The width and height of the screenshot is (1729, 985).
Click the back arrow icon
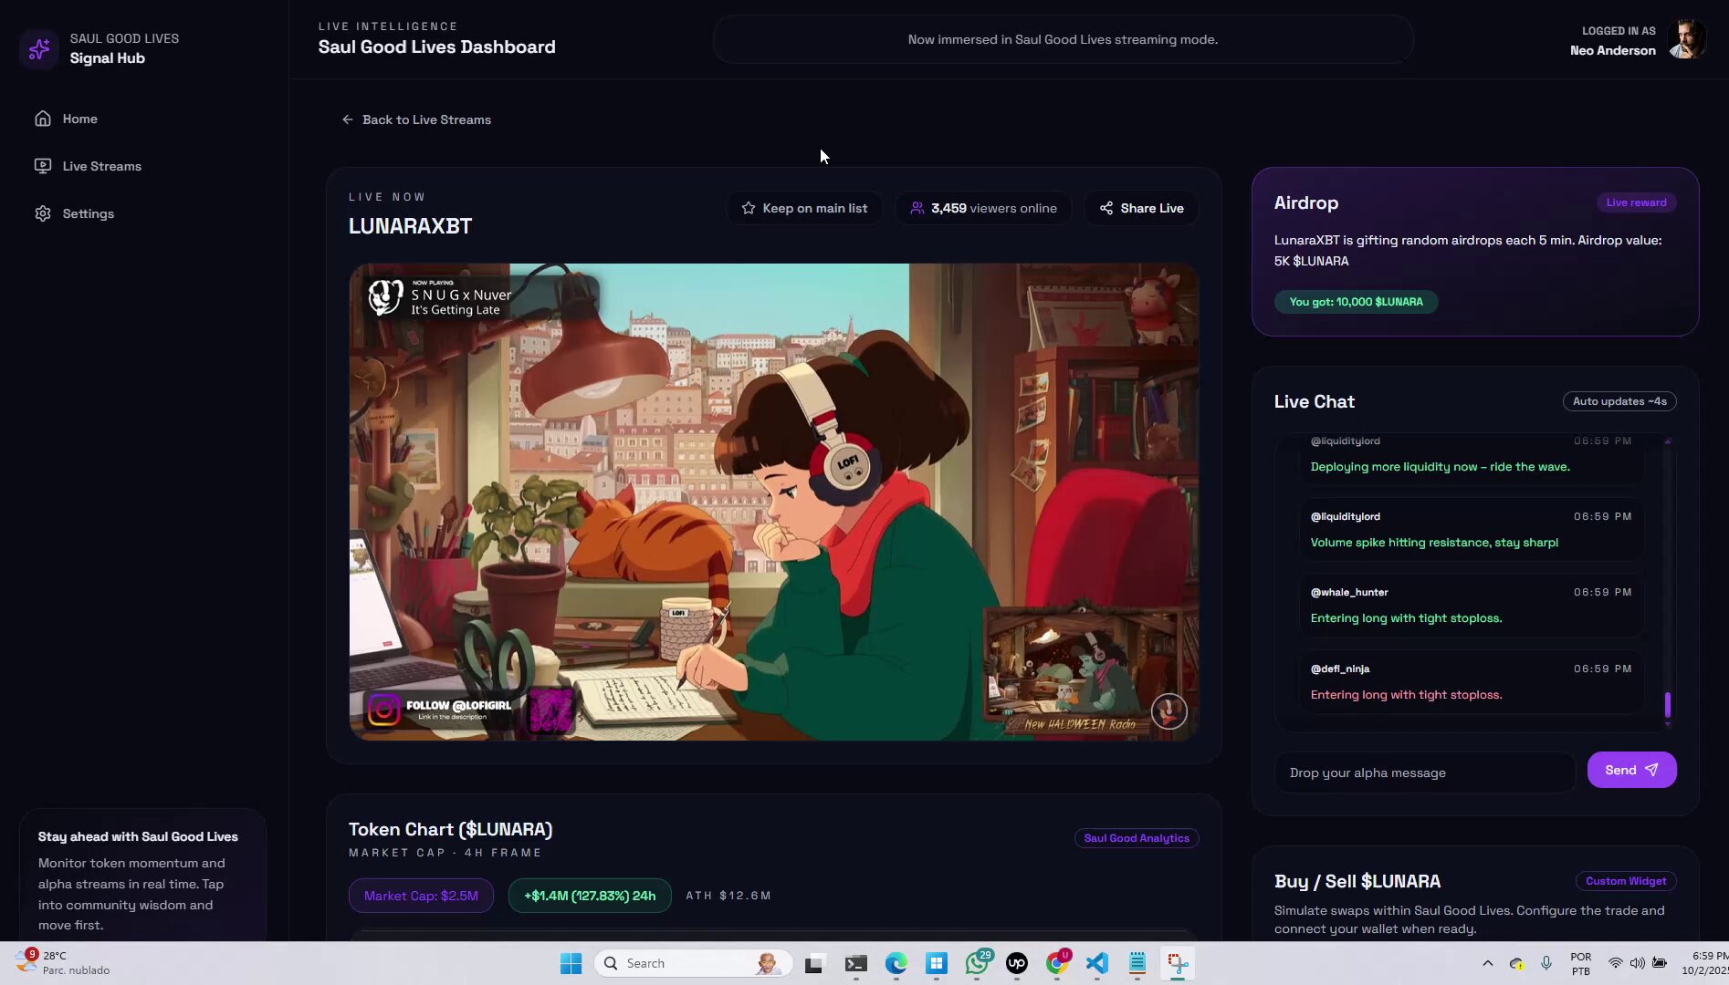pos(347,119)
